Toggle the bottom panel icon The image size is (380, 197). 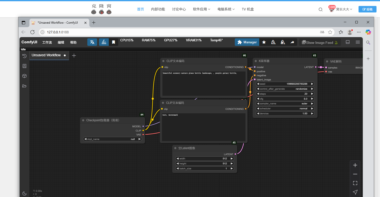348,42
